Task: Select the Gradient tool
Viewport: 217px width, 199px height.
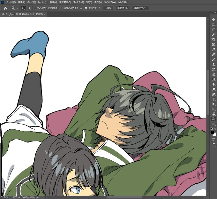Action: (213, 79)
